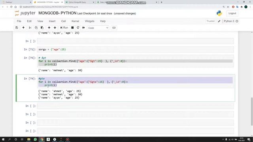Image resolution: width=253 pixels, height=142 pixels.
Task: Open the Insert menu
Action: point(52,21)
